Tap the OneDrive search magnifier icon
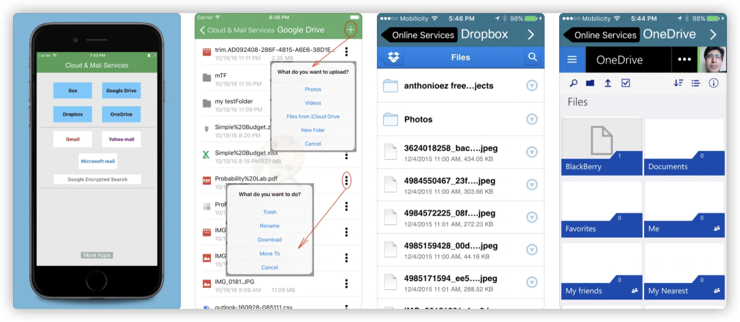Image resolution: width=740 pixels, height=322 pixels. point(573,83)
